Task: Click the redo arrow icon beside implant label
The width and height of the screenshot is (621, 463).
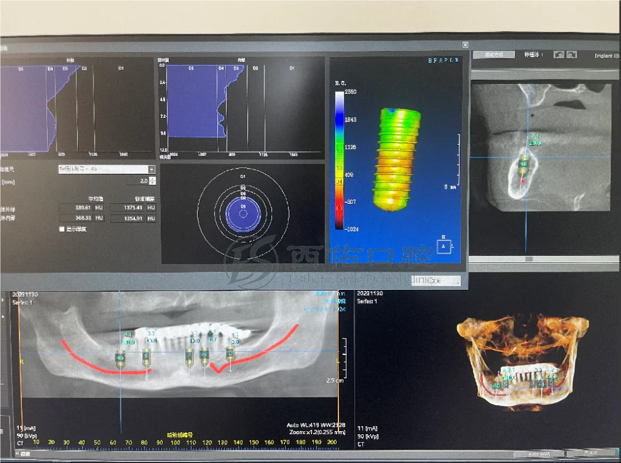Action: pos(571,55)
